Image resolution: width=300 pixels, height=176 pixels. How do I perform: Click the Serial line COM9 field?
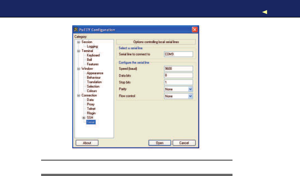(x=179, y=54)
